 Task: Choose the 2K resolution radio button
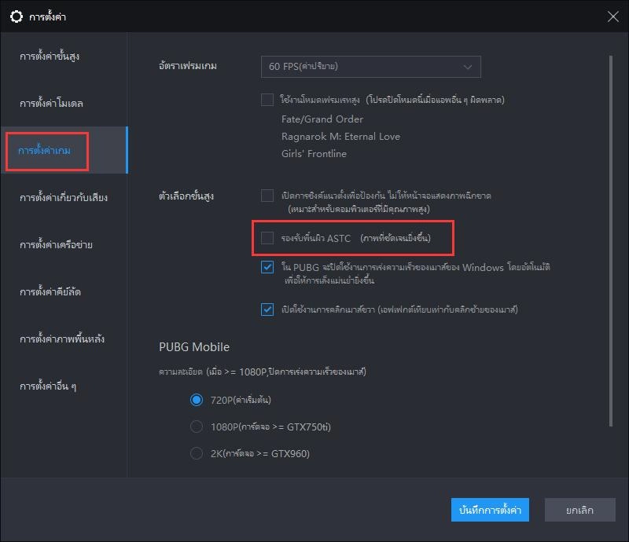(x=197, y=453)
